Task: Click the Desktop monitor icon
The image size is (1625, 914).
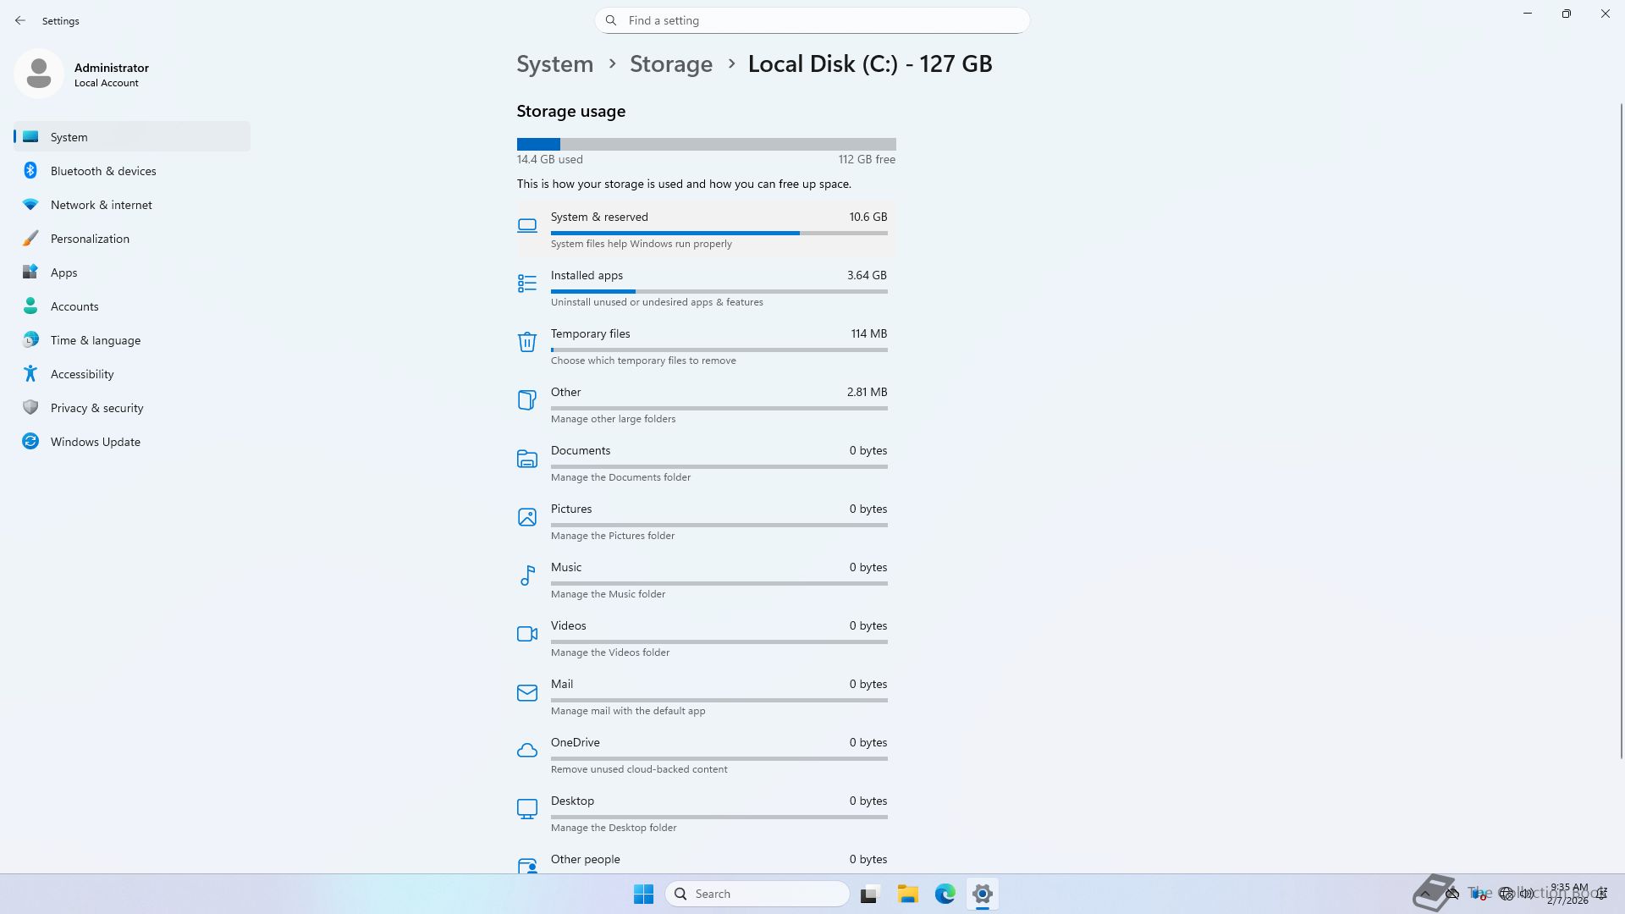Action: coord(526,809)
